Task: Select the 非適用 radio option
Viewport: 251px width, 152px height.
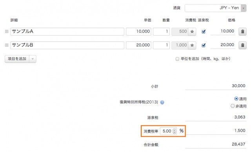Action: click(x=233, y=106)
